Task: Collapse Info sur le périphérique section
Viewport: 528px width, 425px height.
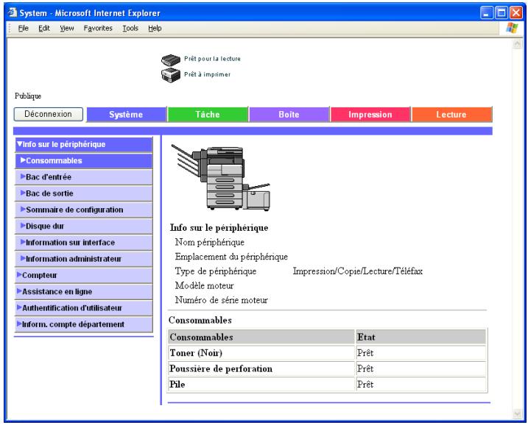Action: 84,145
